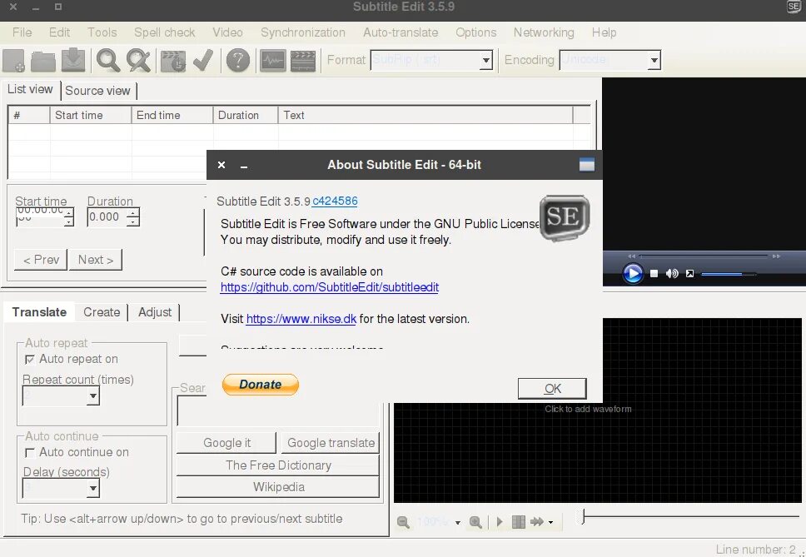Click the waveform grid columns icon

(519, 522)
